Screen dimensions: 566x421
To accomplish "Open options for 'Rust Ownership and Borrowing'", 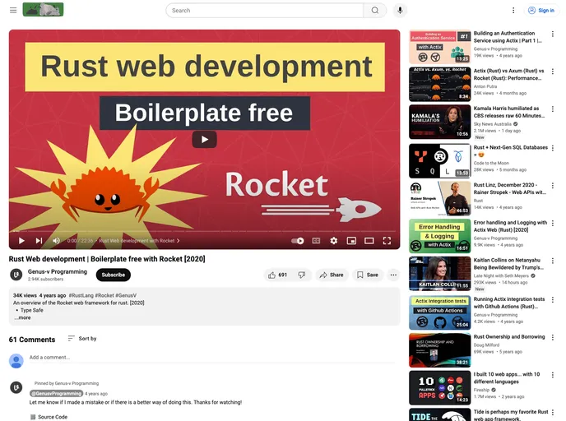I will click(x=553, y=337).
